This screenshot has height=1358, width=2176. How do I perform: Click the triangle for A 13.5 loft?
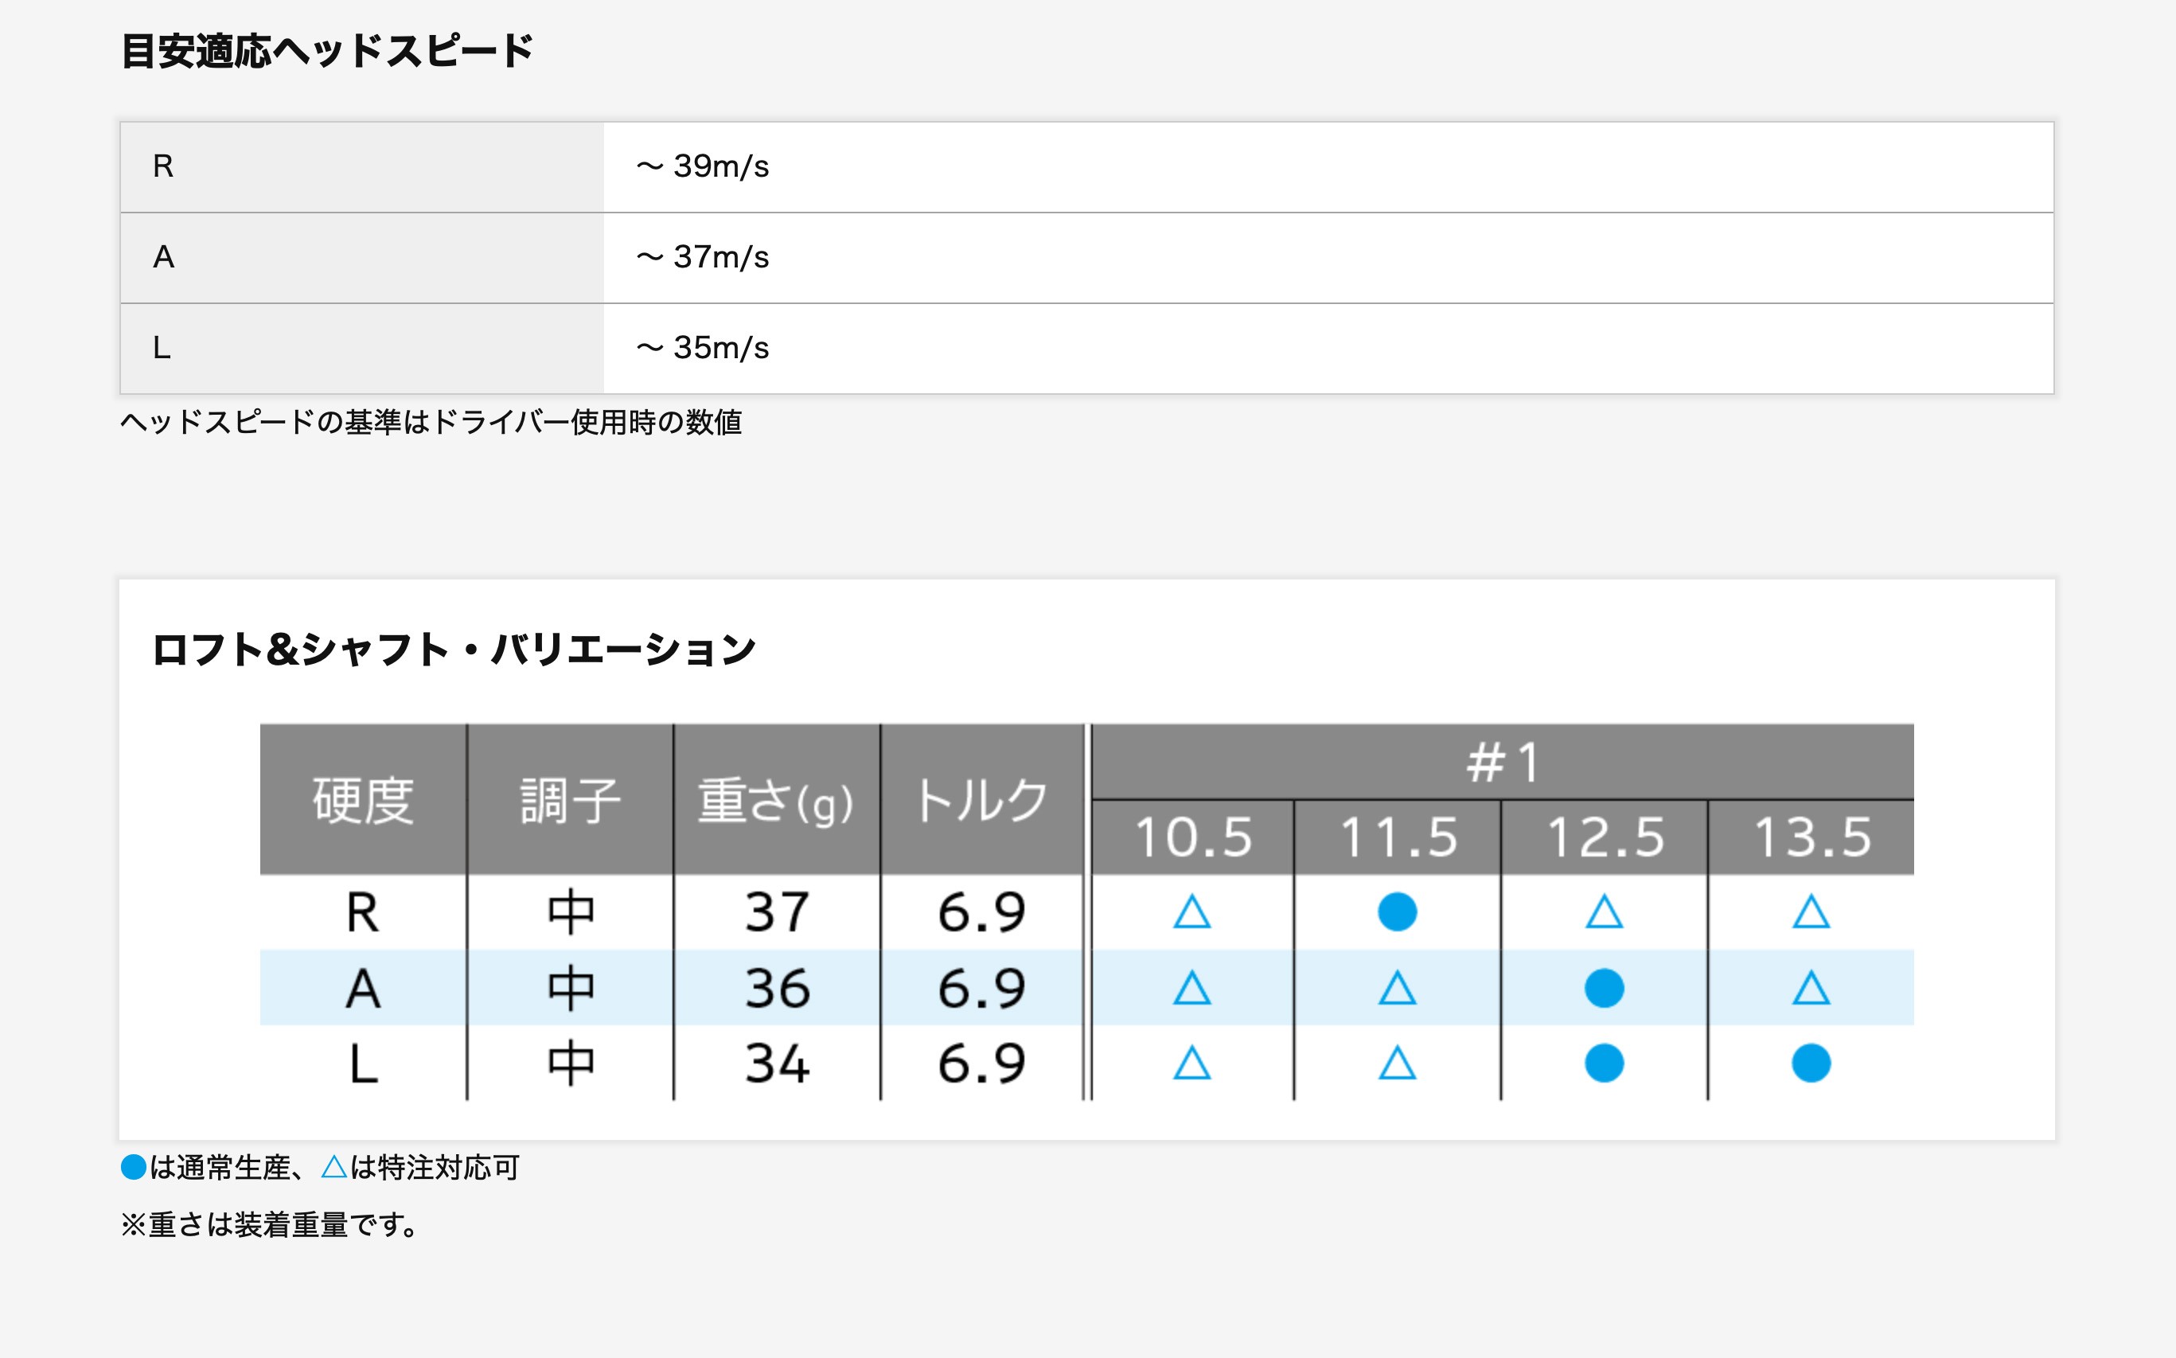point(1811,988)
